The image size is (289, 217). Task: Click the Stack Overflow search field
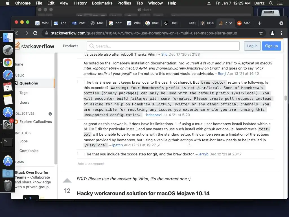click(163, 46)
